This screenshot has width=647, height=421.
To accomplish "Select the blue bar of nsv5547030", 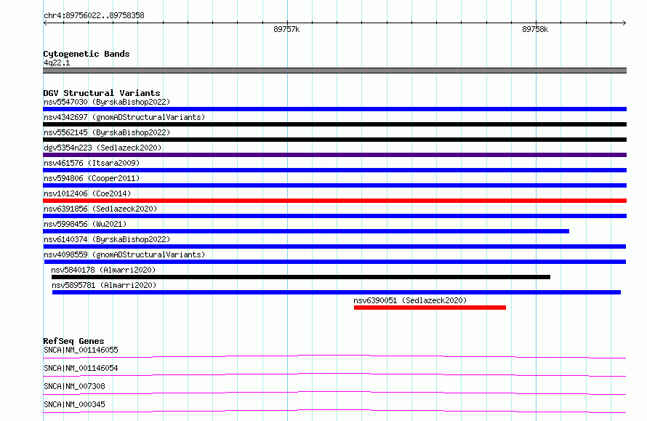I will coord(334,109).
